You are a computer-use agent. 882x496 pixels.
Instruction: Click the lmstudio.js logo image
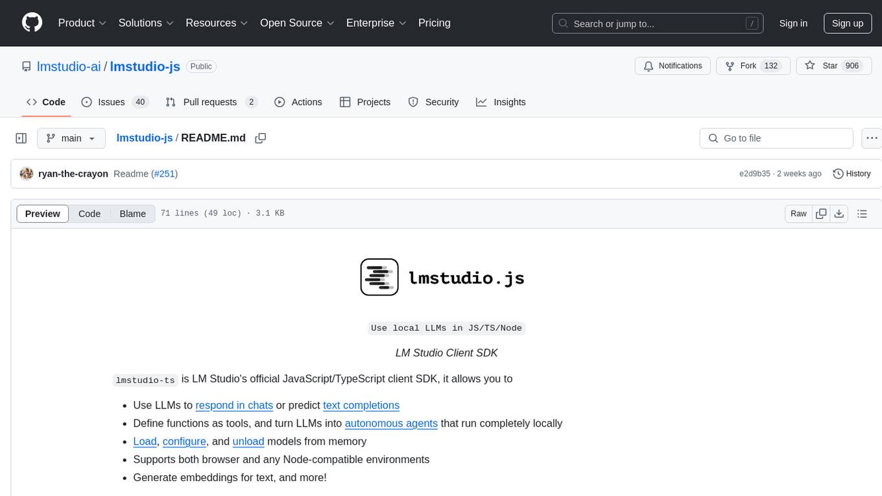(442, 277)
